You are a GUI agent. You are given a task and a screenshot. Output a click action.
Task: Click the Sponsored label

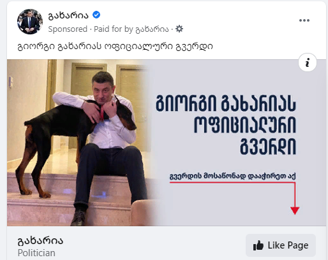68,29
